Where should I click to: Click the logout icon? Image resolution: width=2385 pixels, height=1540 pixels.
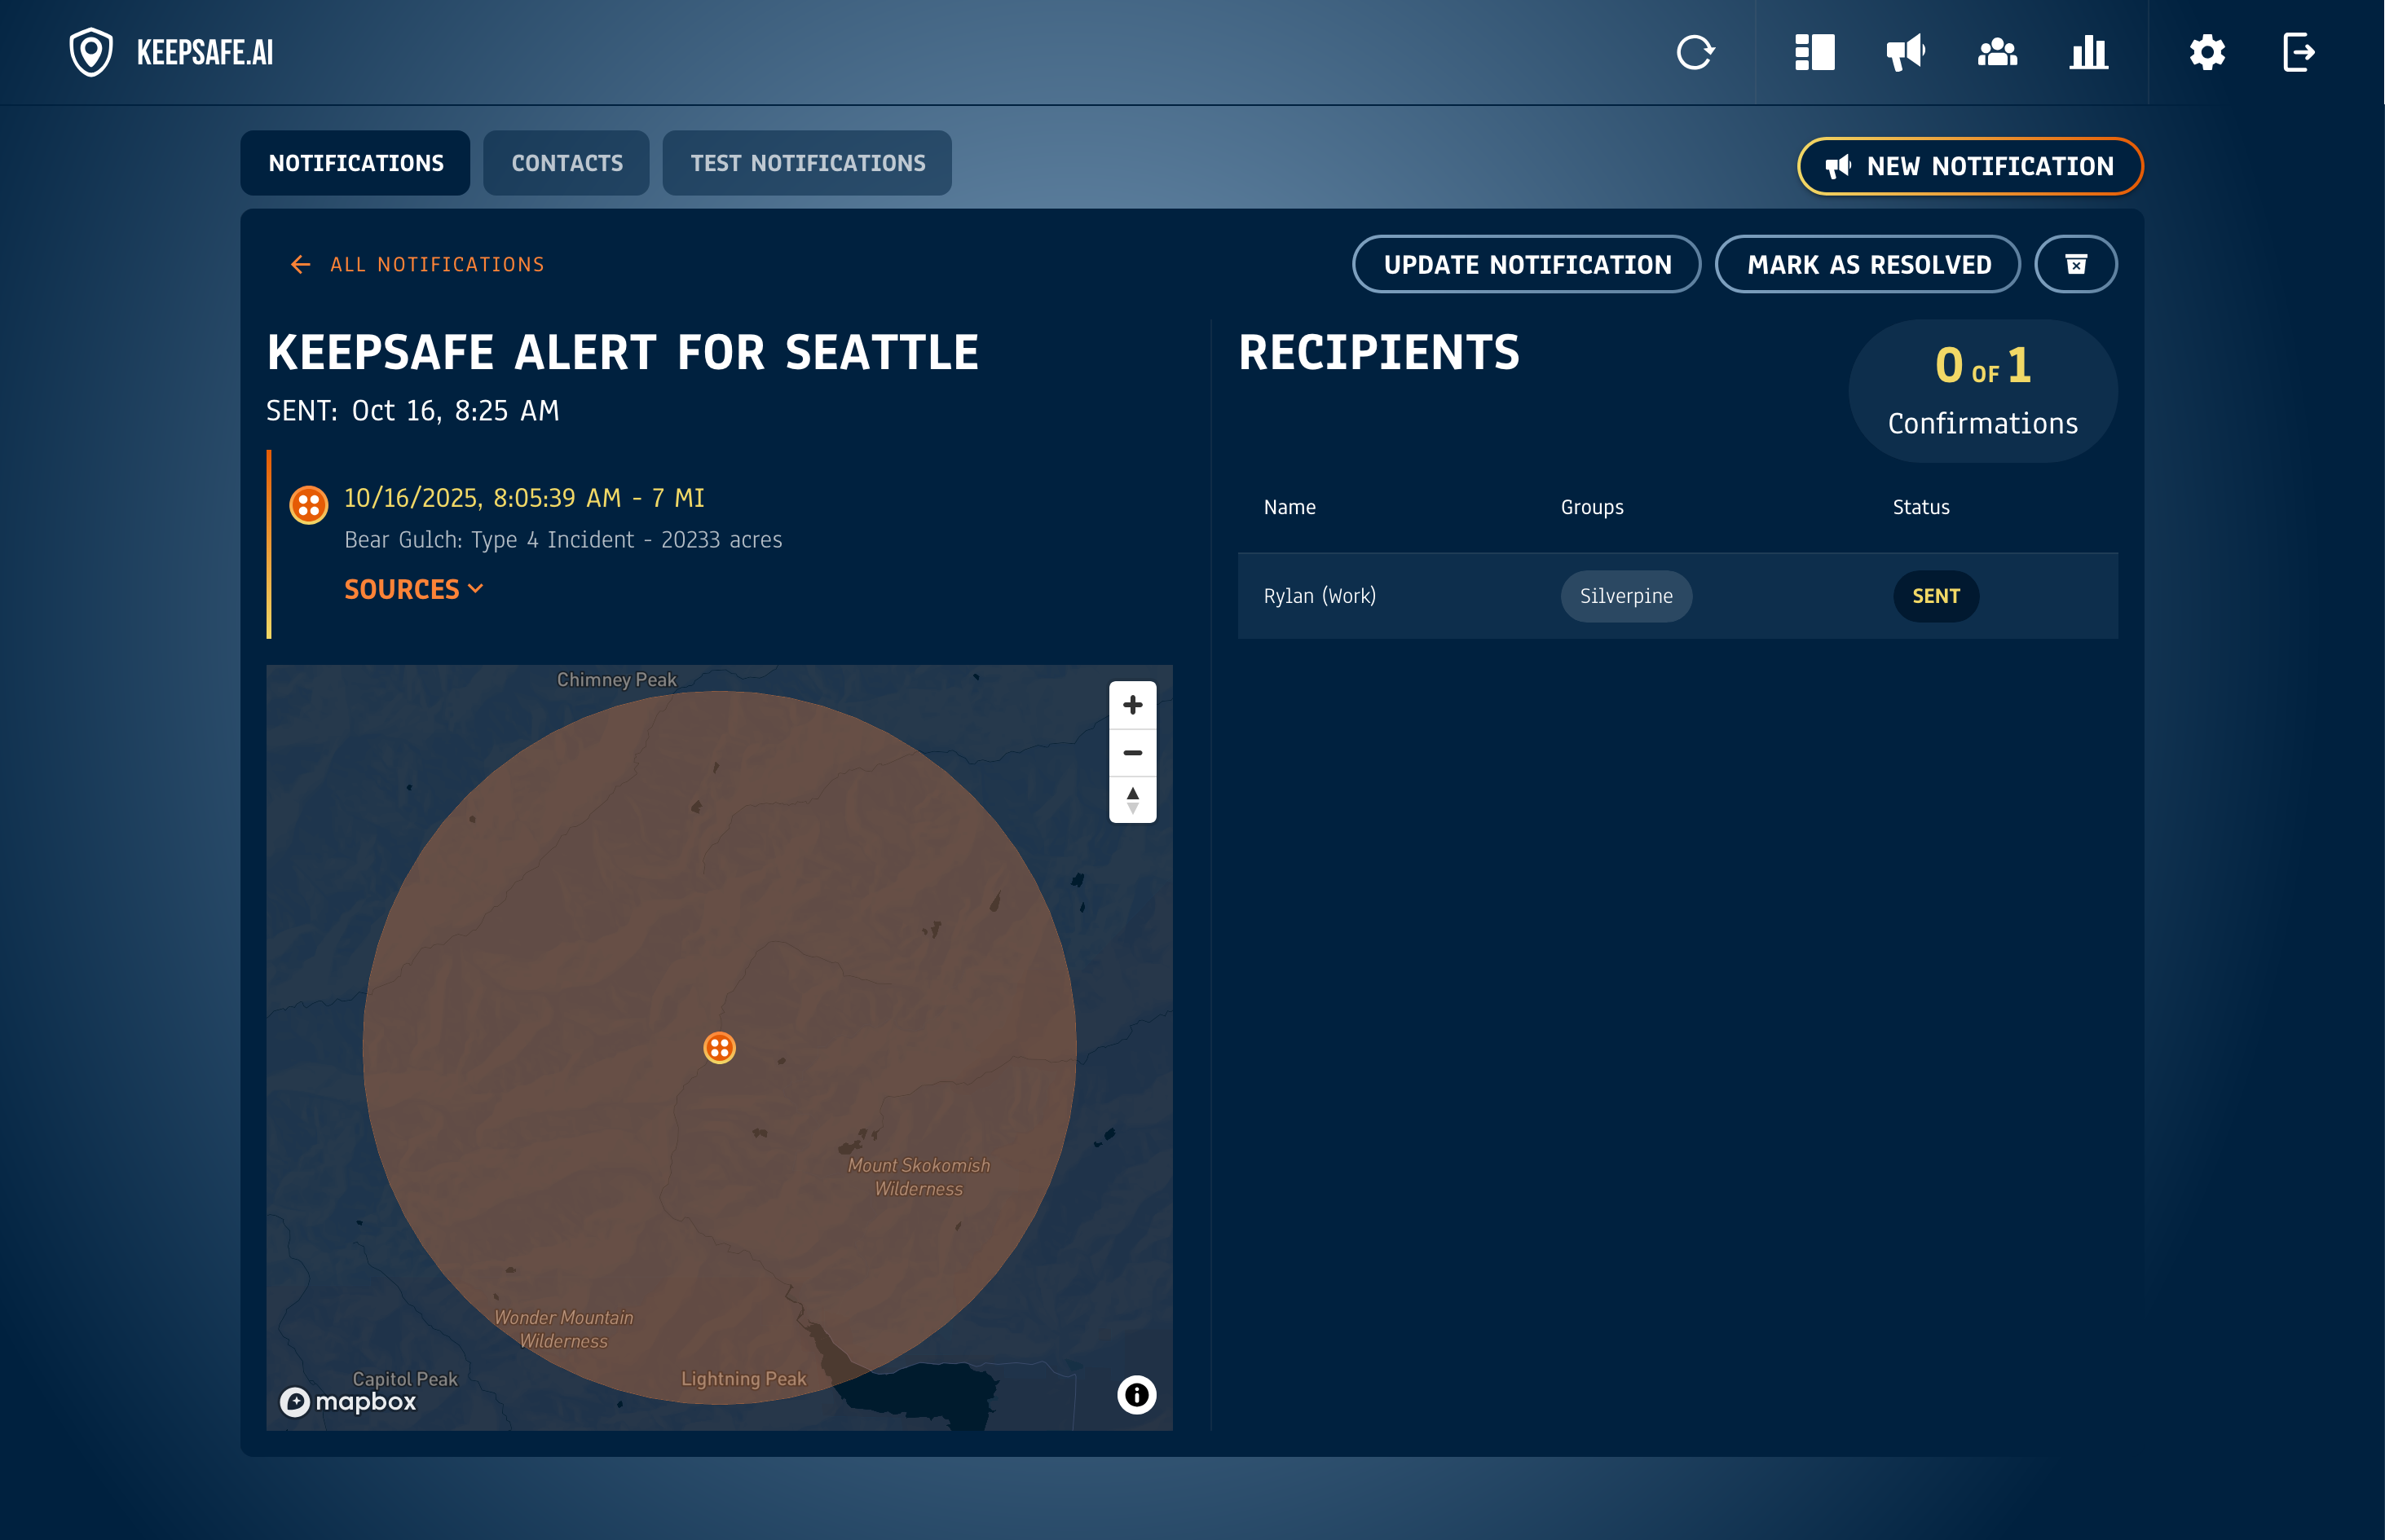(x=2298, y=52)
